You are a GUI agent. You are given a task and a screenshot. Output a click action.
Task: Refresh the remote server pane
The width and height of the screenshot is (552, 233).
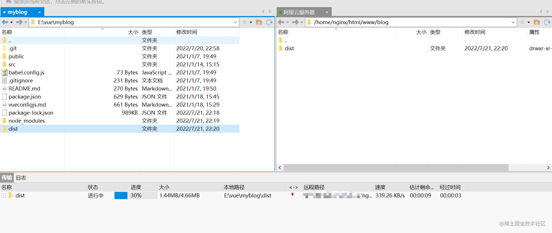coord(547,22)
